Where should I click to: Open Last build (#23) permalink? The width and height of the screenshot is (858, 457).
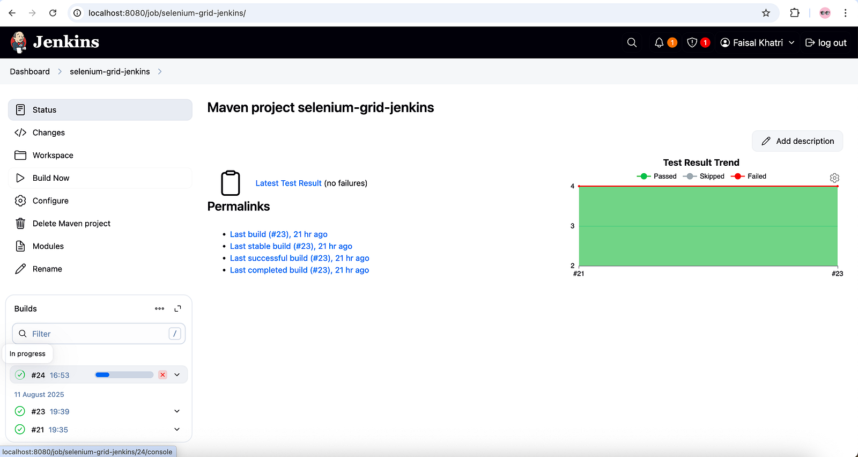click(x=278, y=234)
